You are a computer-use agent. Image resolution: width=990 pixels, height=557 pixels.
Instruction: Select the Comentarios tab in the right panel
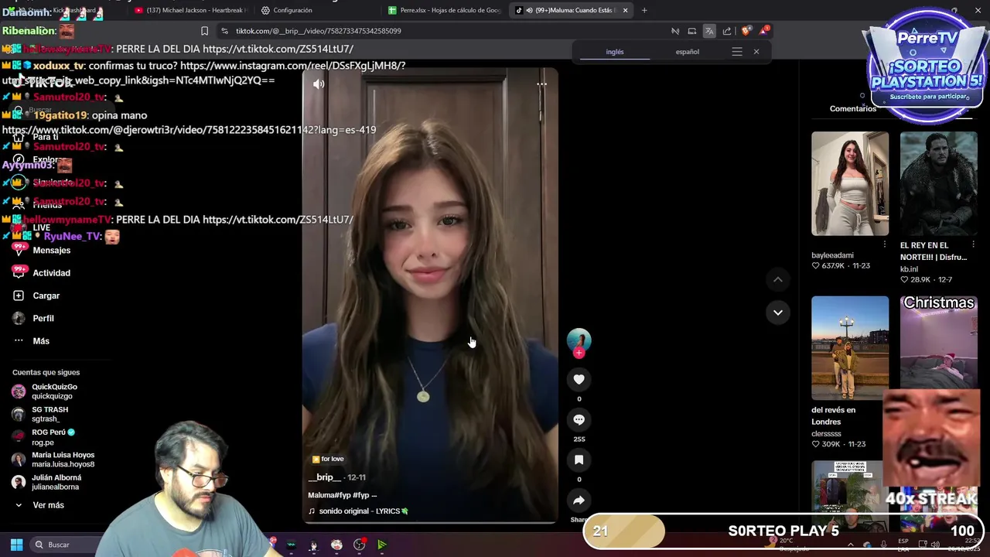pos(852,109)
